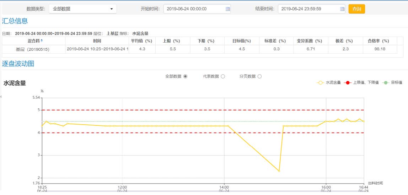The image size is (408, 195).
Task: Click the 逐盘波动图 section heading
Action: point(18,64)
